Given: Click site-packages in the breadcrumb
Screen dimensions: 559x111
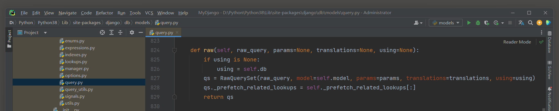Looking at the screenshot, I should click(x=87, y=23).
